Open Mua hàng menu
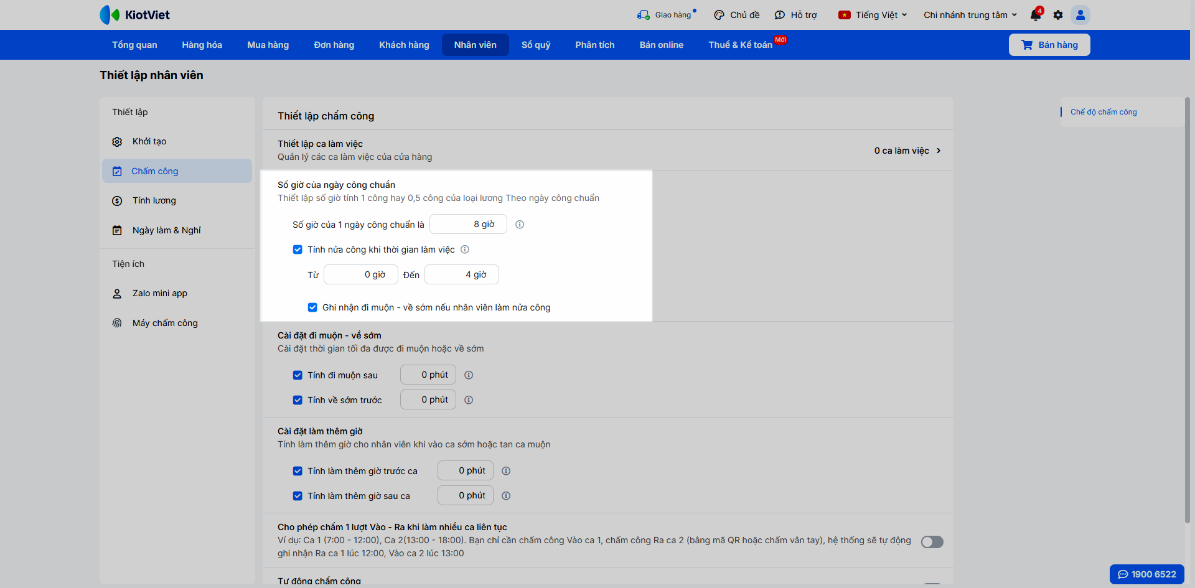Image resolution: width=1195 pixels, height=588 pixels. pos(268,45)
